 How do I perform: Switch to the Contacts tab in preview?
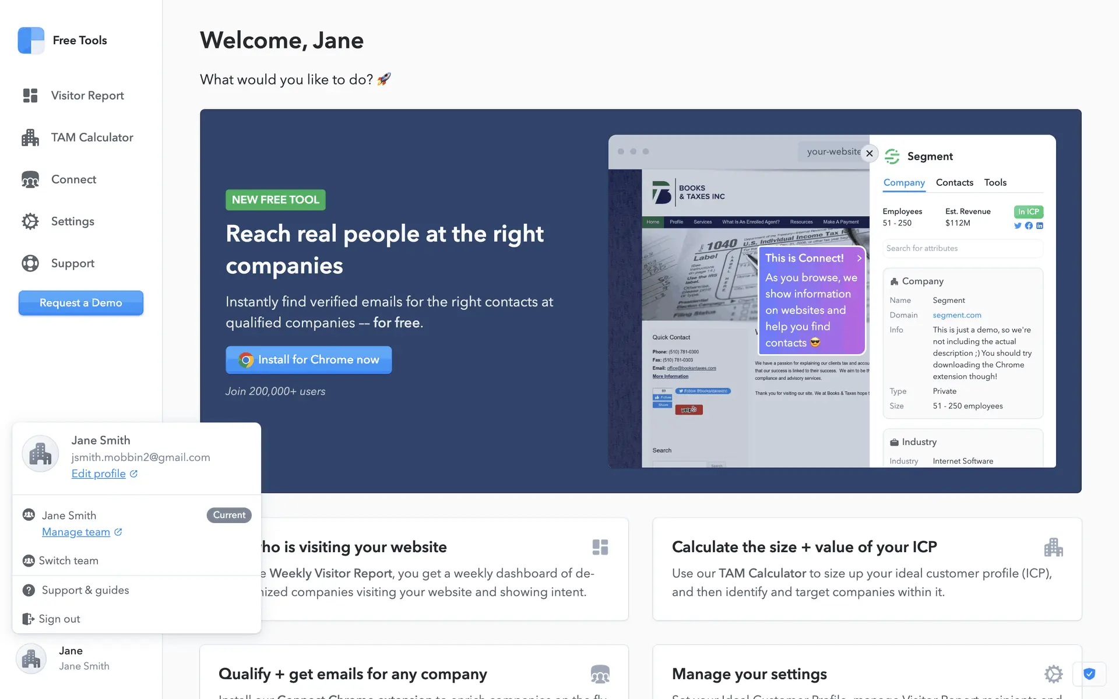[x=954, y=182]
